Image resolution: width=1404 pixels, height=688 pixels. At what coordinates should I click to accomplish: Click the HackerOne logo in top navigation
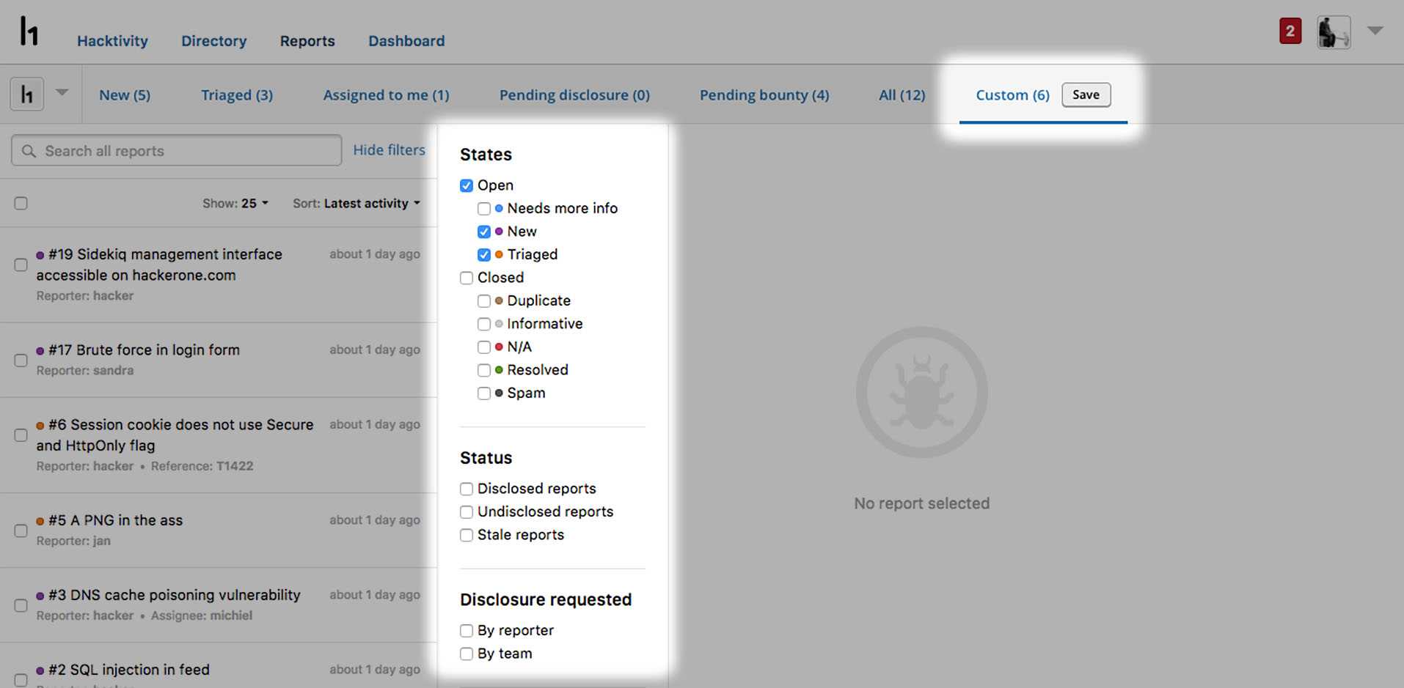[x=29, y=32]
